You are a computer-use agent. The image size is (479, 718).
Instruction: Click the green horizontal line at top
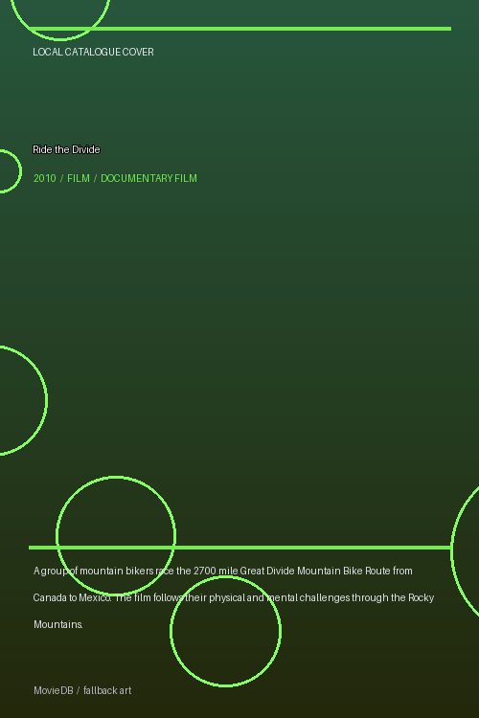tap(239, 29)
